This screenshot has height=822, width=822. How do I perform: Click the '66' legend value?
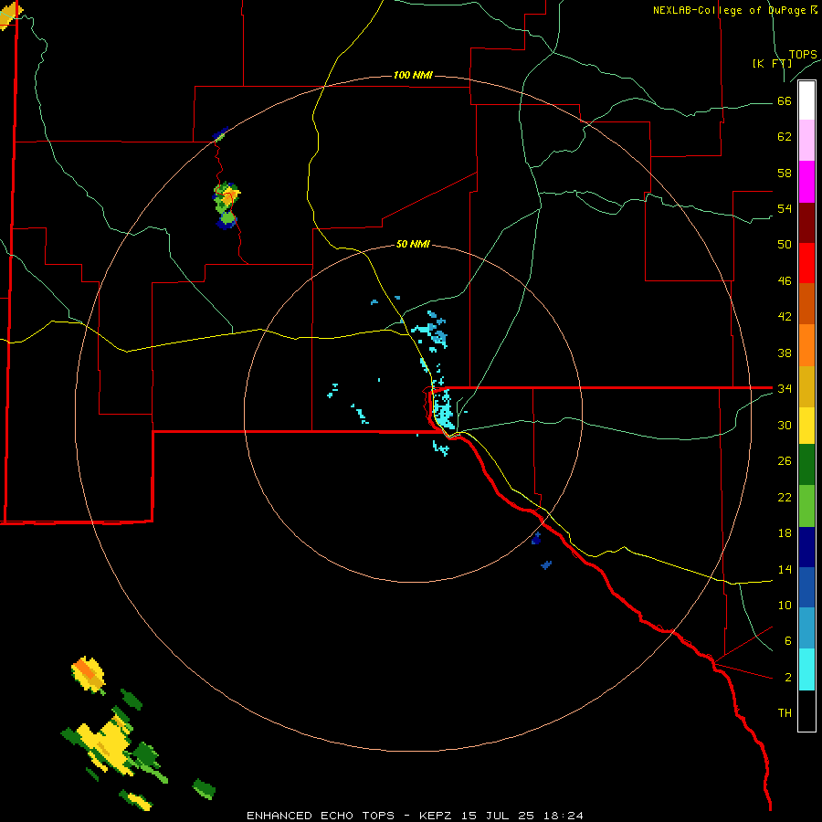point(785,101)
